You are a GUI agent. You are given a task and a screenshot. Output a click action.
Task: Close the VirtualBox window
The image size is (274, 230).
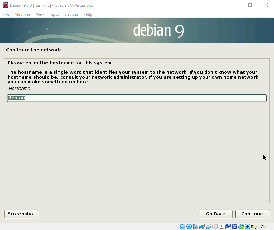[x=266, y=5]
